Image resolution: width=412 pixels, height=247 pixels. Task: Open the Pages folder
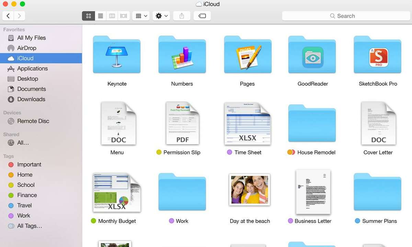coord(248,55)
